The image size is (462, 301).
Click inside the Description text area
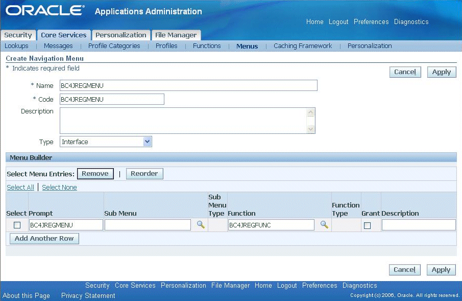click(x=187, y=121)
